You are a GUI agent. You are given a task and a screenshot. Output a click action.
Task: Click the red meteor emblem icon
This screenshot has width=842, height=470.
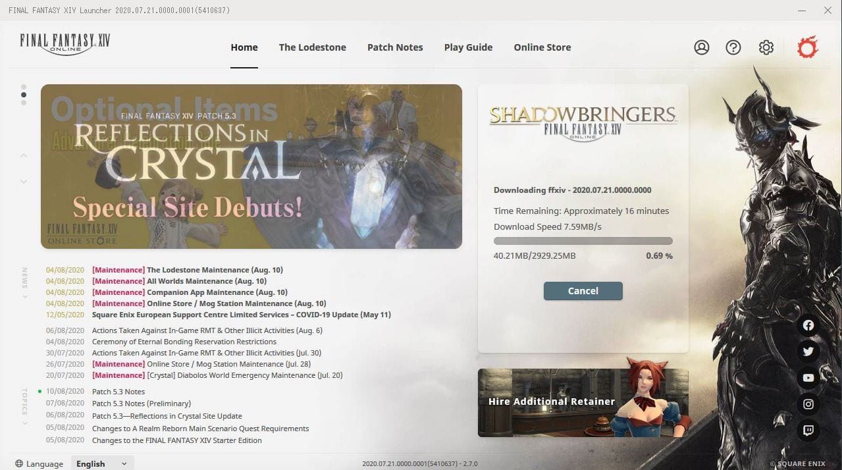click(807, 47)
